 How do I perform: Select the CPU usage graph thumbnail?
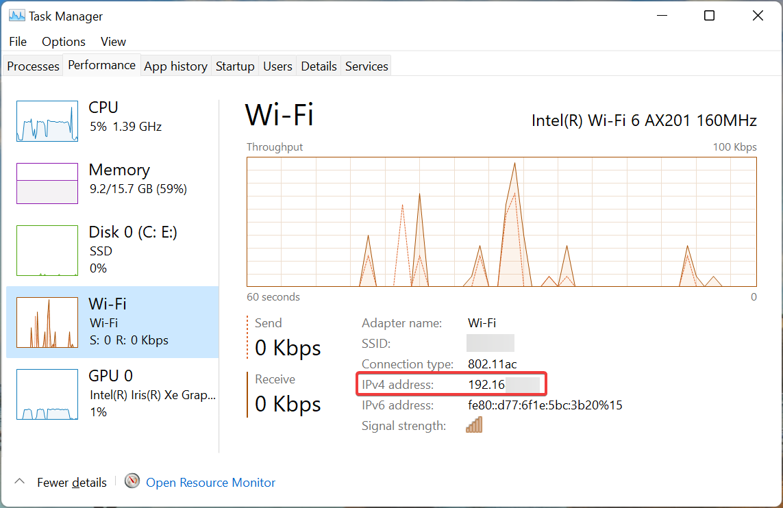pos(47,120)
